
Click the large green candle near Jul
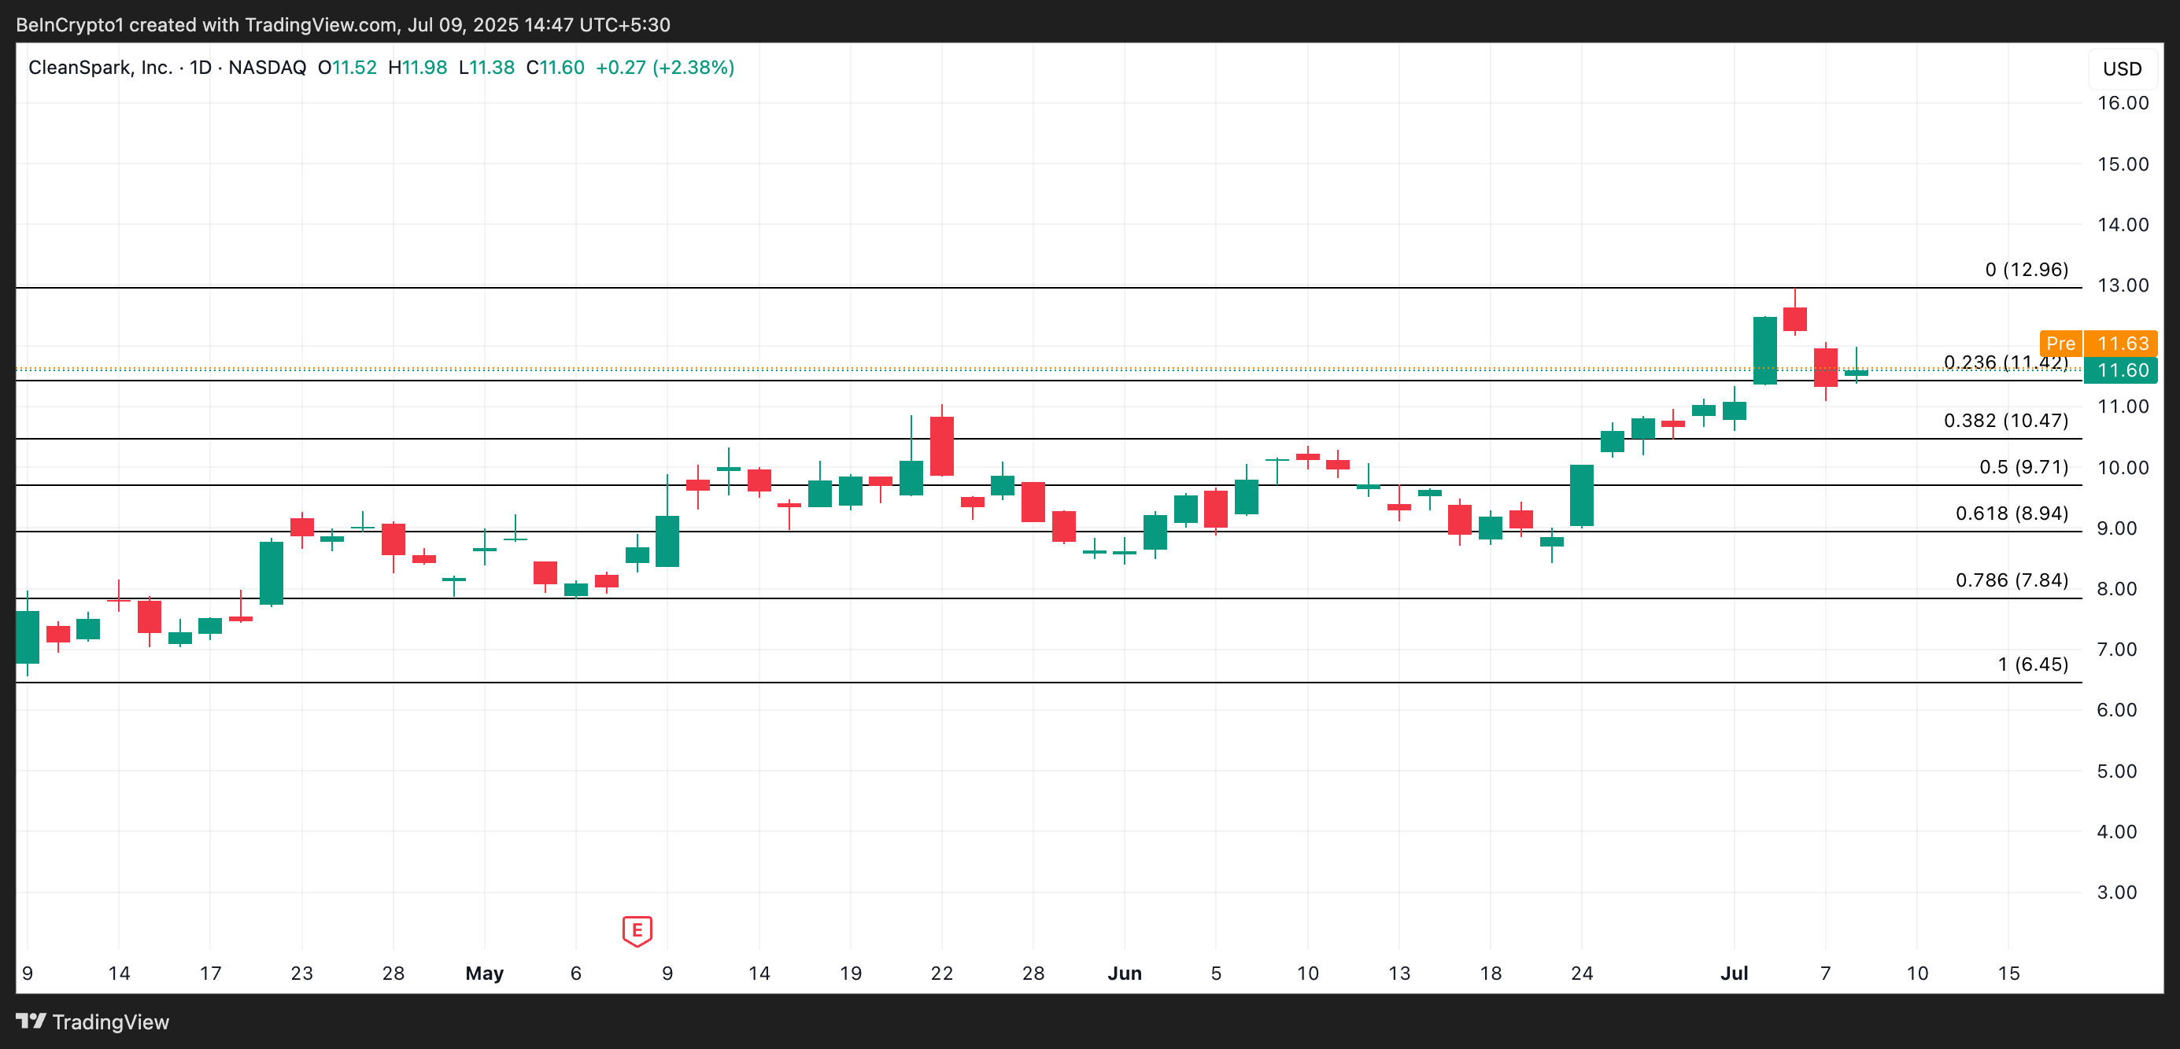coord(1764,351)
